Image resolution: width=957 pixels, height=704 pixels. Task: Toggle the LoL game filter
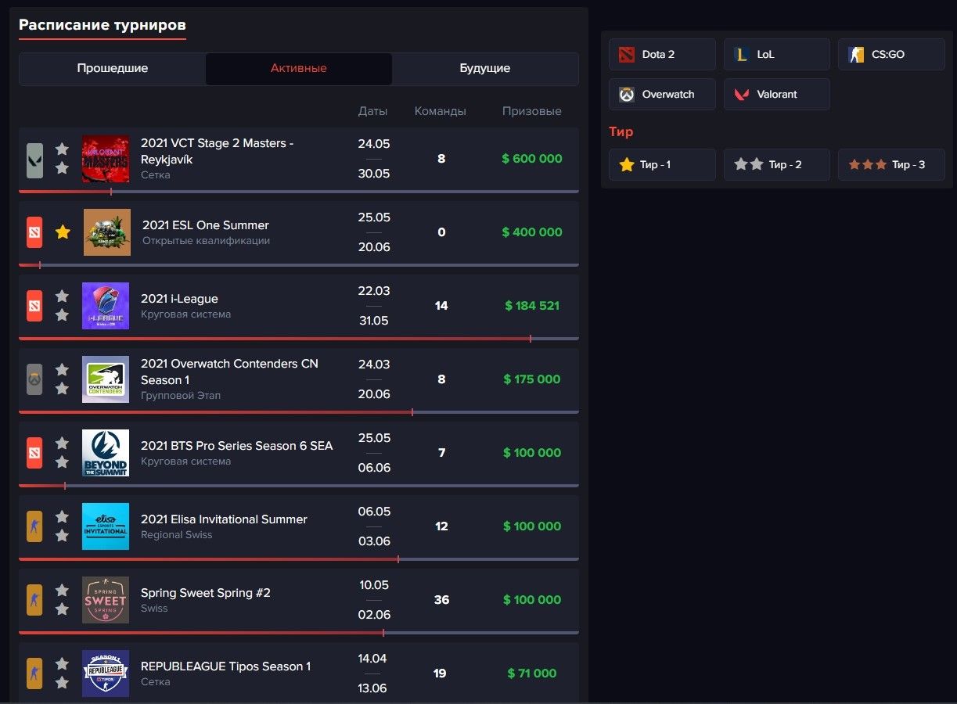pyautogui.click(x=776, y=55)
